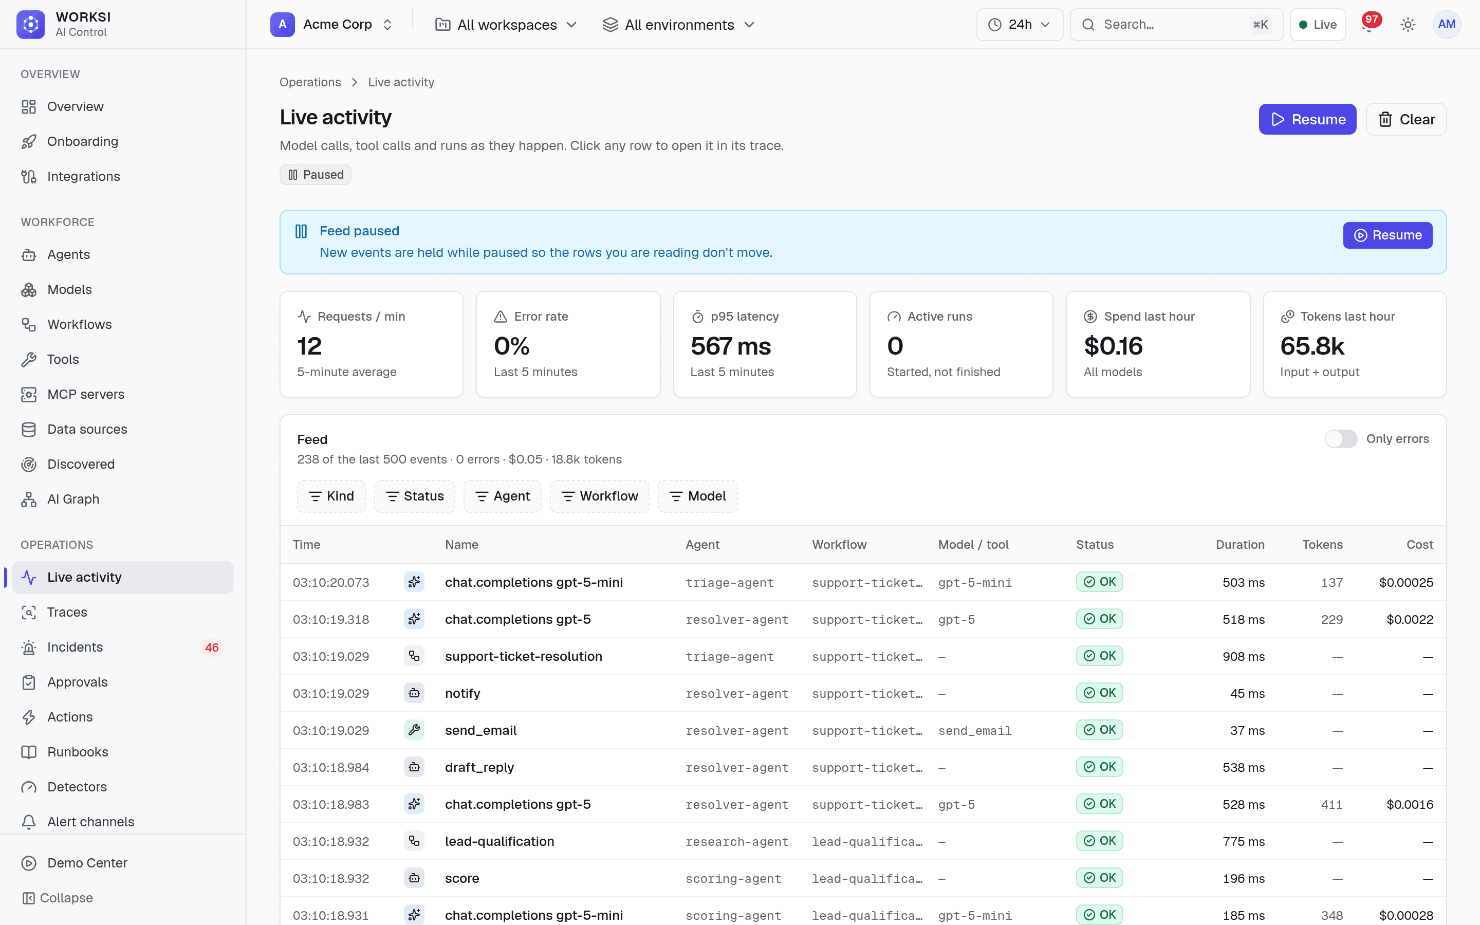Click the Operations breadcrumb link

310,82
